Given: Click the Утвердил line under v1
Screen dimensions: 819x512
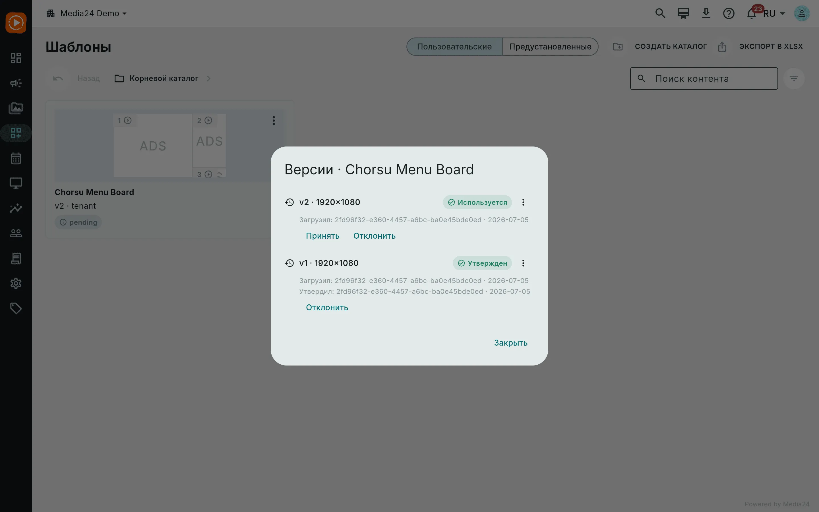Looking at the screenshot, I should coord(415,292).
